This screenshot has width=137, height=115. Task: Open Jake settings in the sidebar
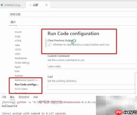tap(17, 45)
